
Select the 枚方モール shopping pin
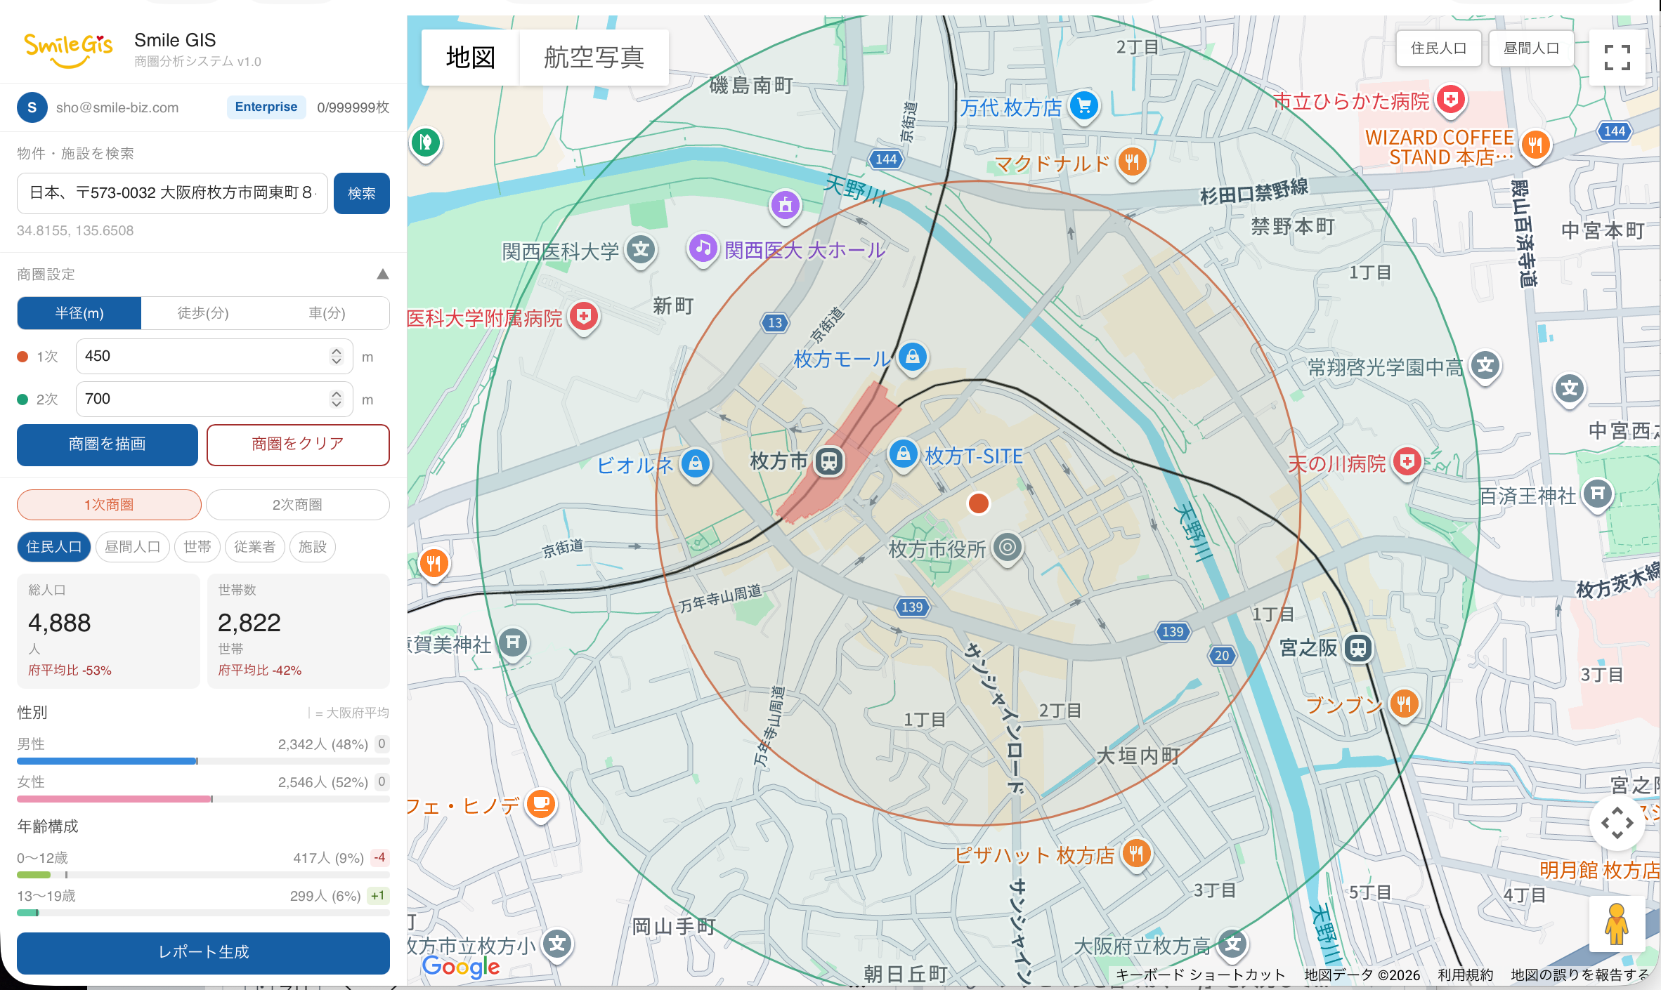point(912,357)
